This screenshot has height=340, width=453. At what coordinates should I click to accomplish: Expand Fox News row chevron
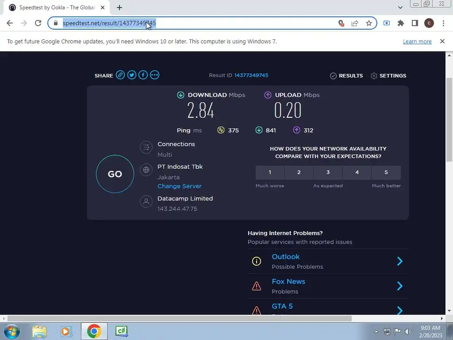pyautogui.click(x=400, y=286)
